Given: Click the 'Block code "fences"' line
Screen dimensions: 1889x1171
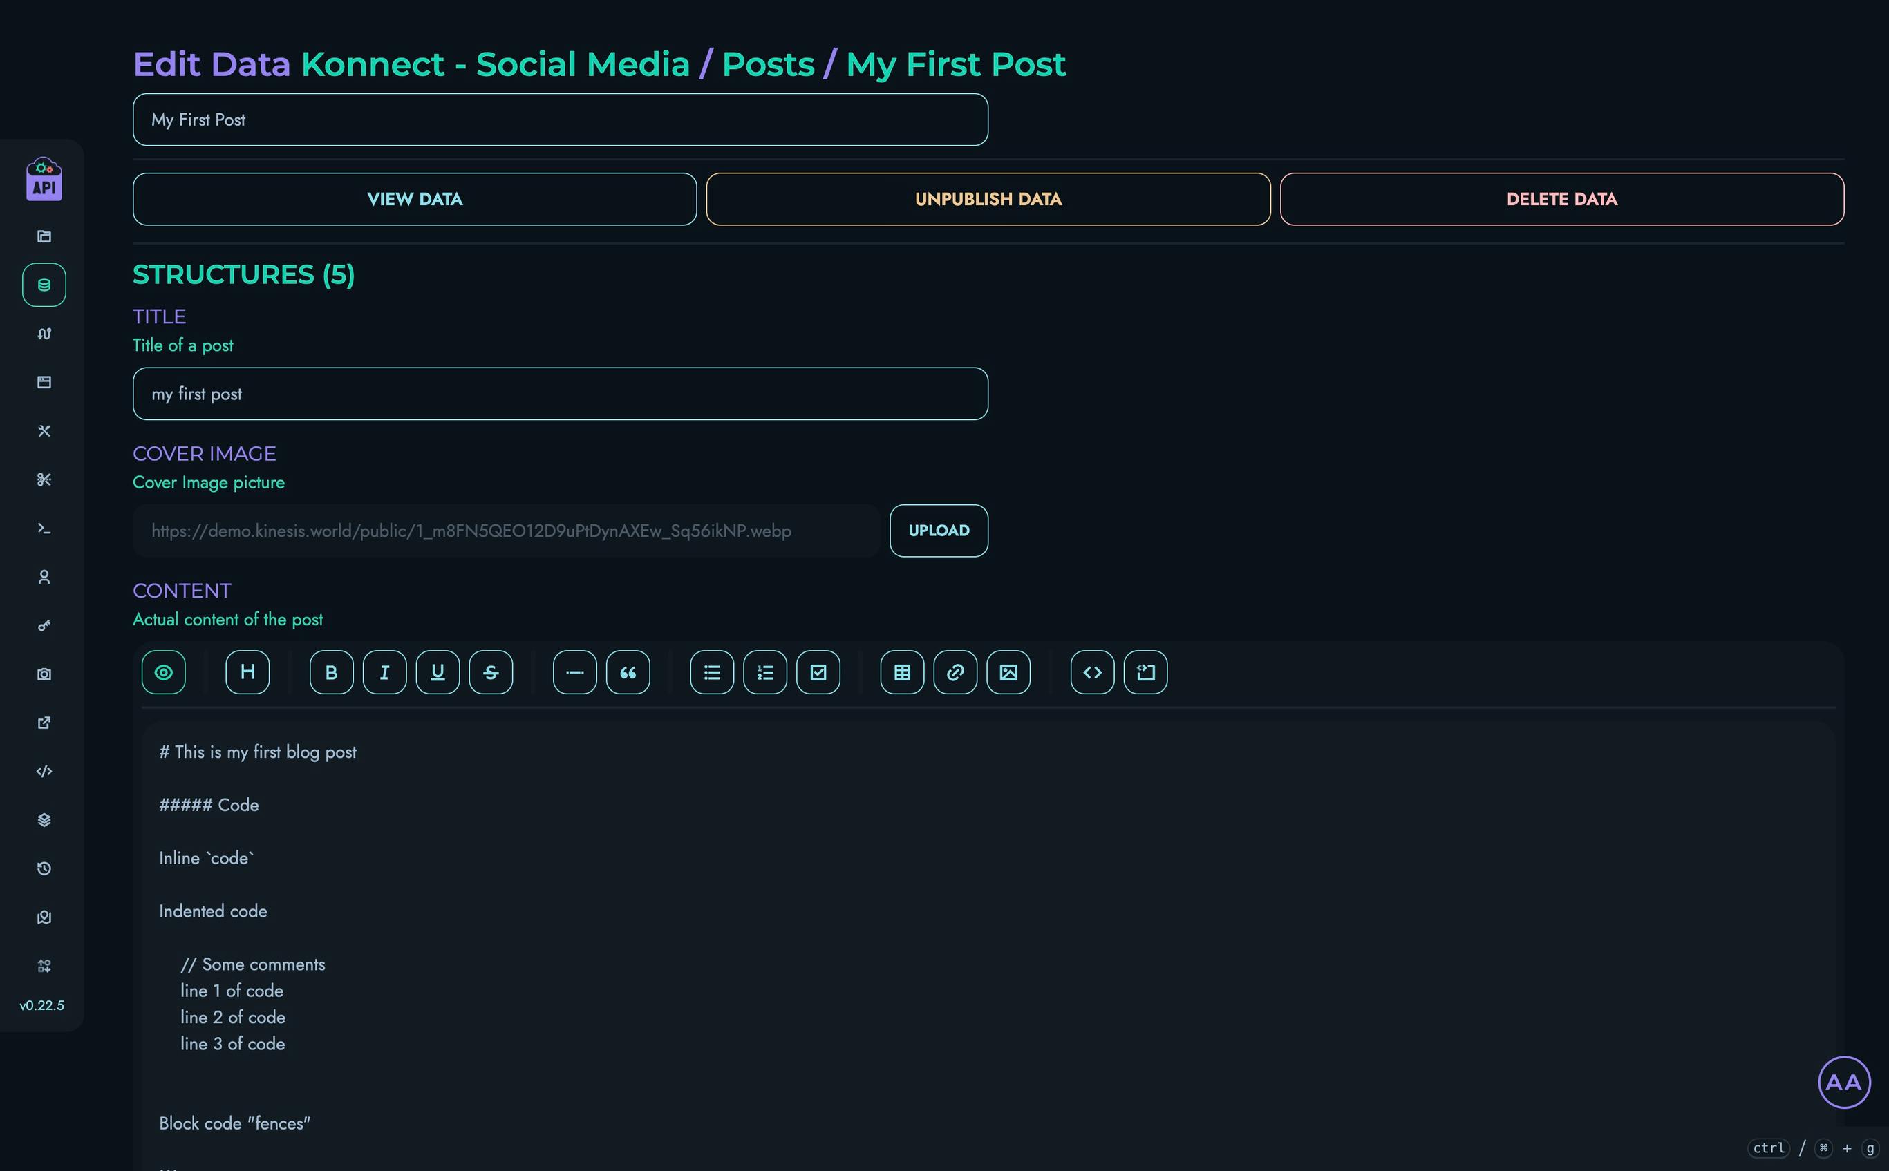Looking at the screenshot, I should pos(235,1123).
